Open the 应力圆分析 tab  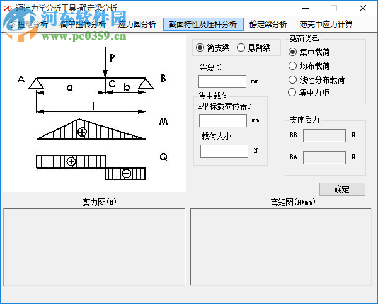coord(137,24)
